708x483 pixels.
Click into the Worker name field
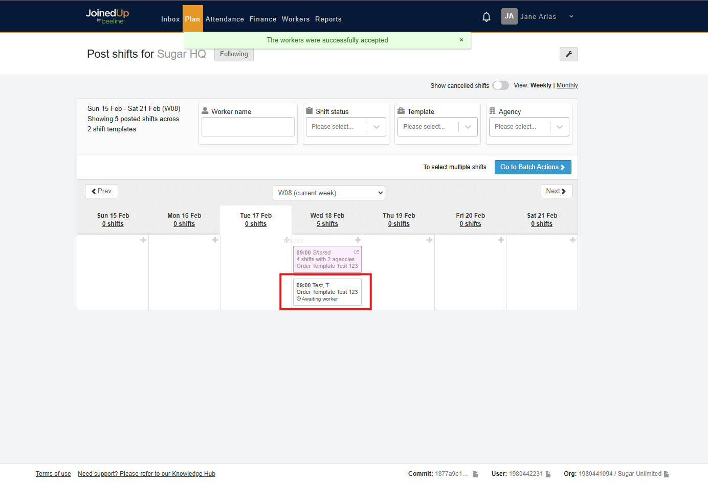tap(248, 127)
